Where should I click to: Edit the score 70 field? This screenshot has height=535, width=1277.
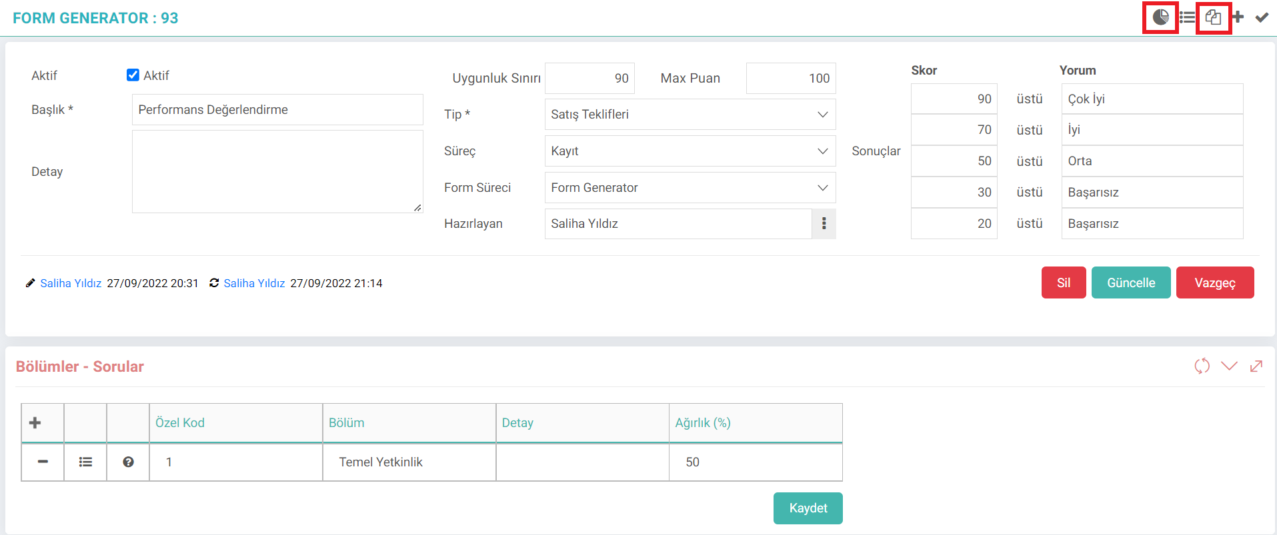pos(954,130)
